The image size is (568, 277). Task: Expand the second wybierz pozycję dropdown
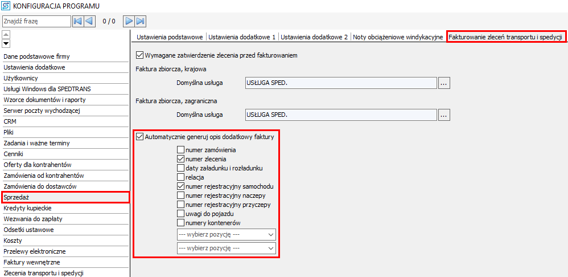pyautogui.click(x=226, y=248)
